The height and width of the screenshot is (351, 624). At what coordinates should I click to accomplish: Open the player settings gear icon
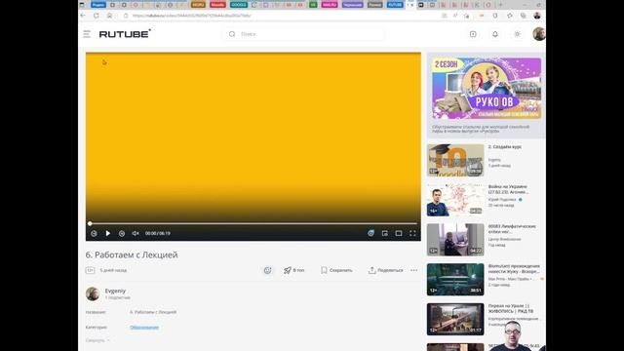370,233
